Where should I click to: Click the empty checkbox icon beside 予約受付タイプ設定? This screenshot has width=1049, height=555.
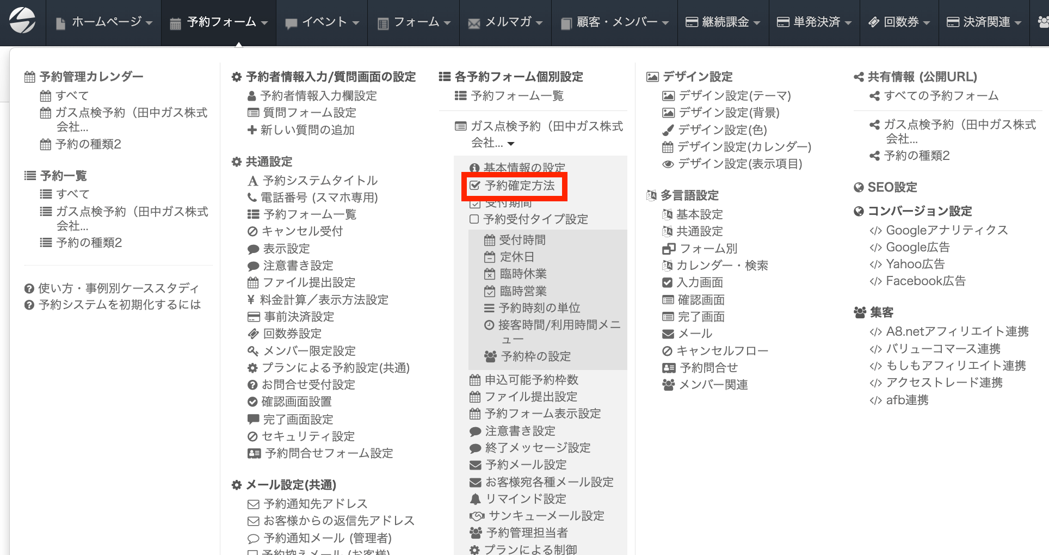click(x=474, y=219)
